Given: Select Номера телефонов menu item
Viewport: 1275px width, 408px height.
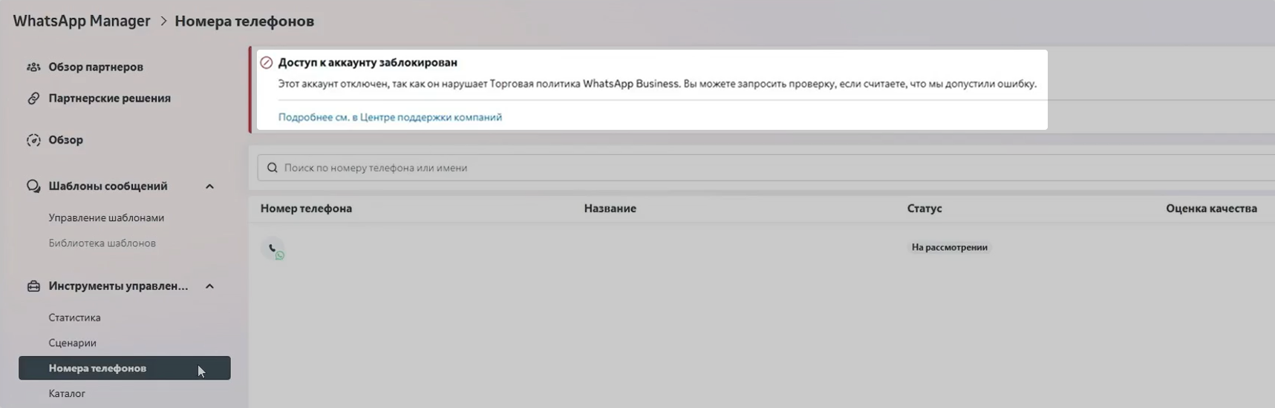Looking at the screenshot, I should (x=97, y=368).
